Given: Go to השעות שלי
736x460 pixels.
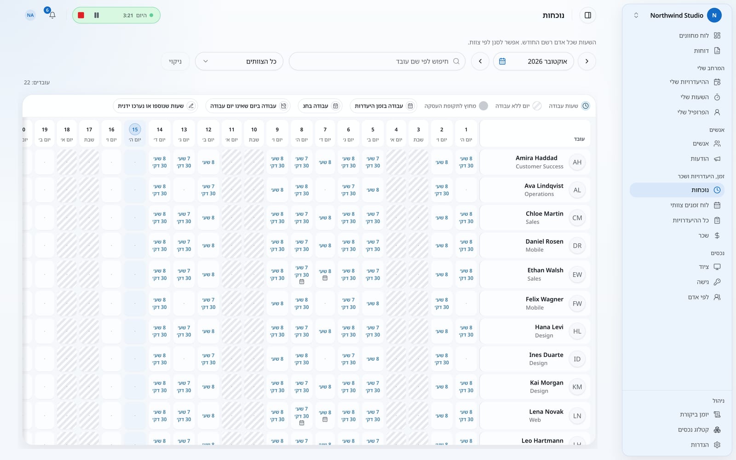Looking at the screenshot, I should (x=677, y=97).
